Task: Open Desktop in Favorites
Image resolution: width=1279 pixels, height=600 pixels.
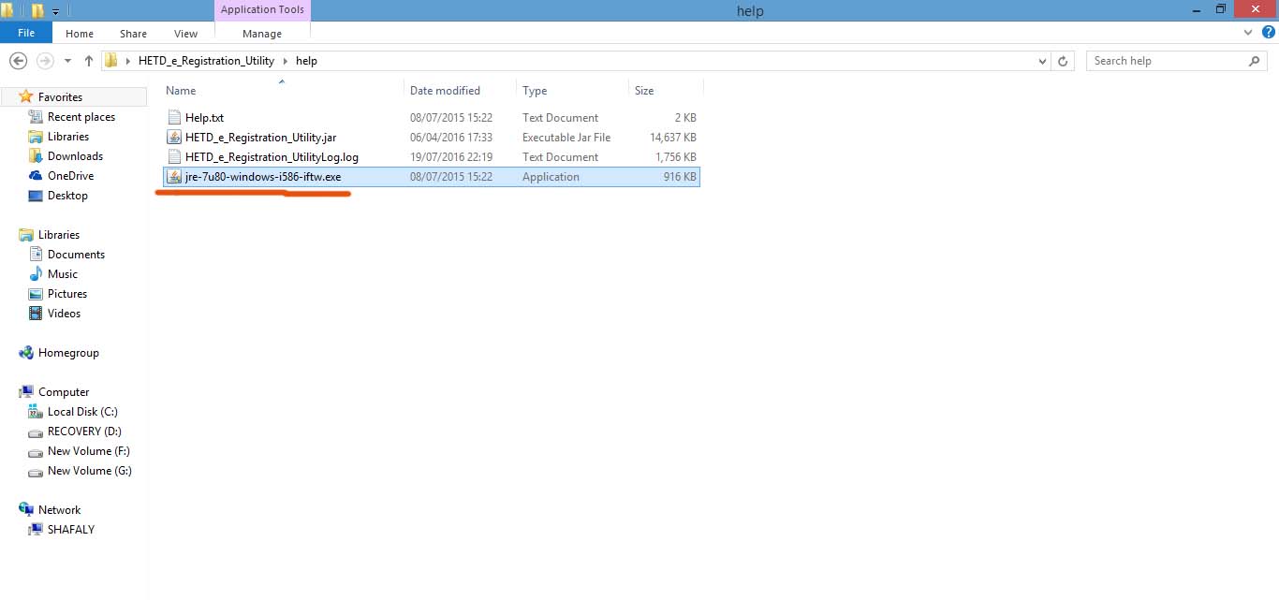Action: click(67, 196)
